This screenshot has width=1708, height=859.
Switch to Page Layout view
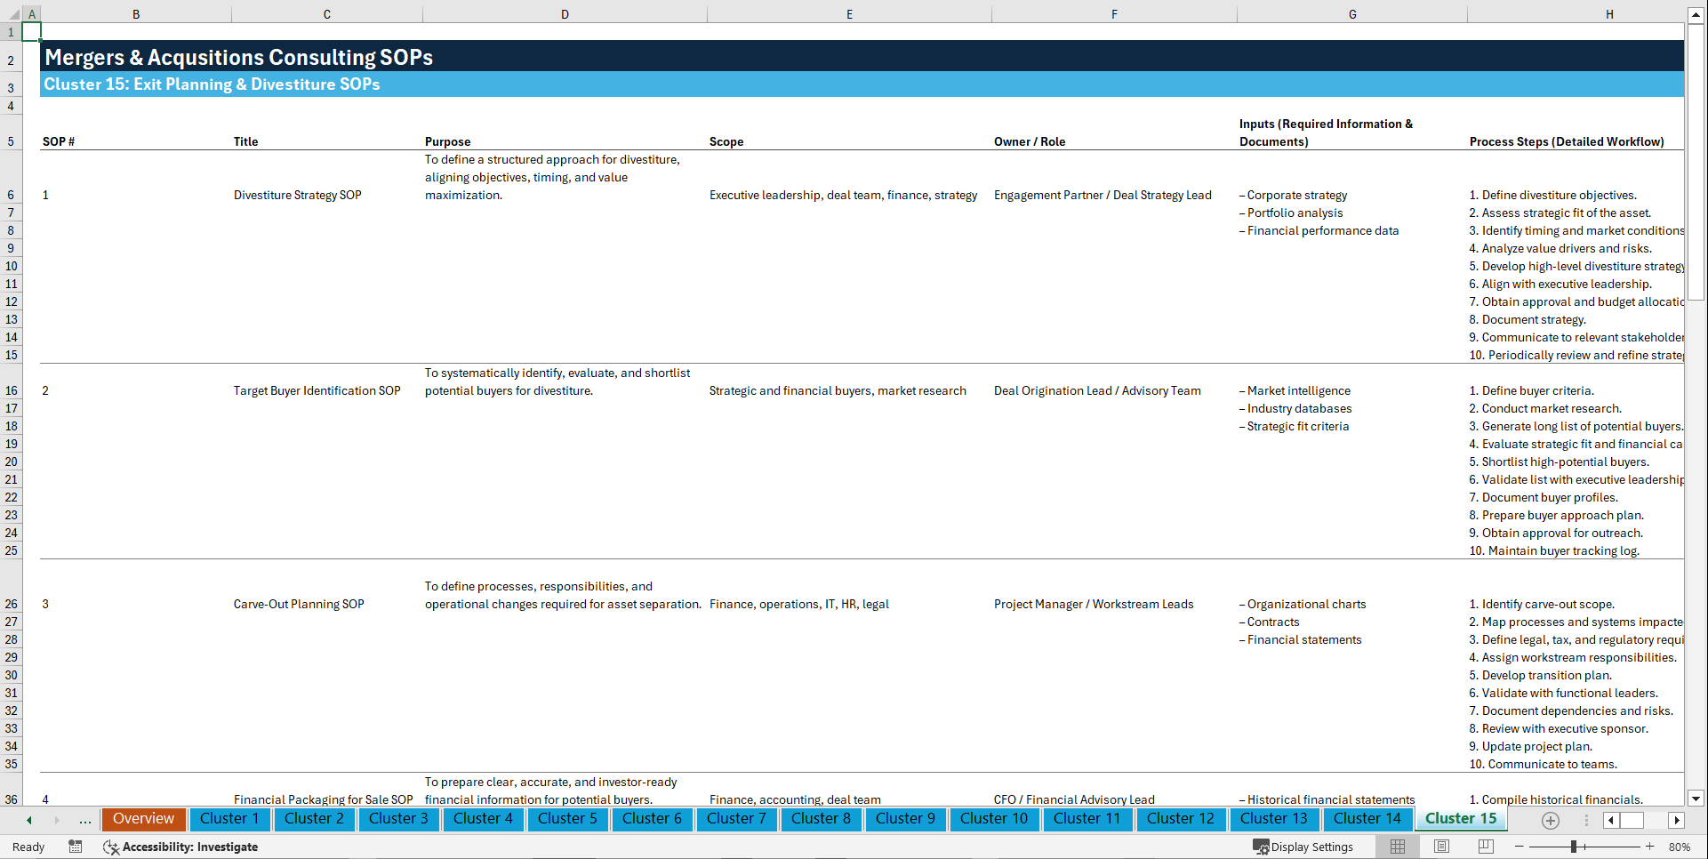(x=1440, y=847)
